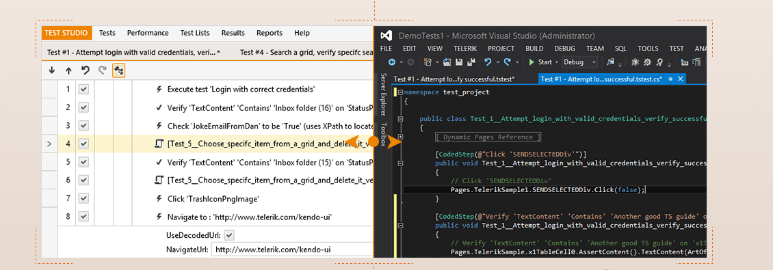
Task: Click Visual Studio logo in title bar
Action: coord(386,36)
